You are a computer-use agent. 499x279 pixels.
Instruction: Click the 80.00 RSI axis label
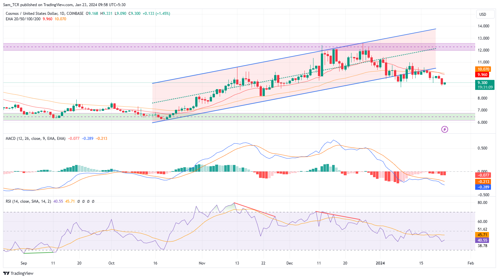point(482,203)
